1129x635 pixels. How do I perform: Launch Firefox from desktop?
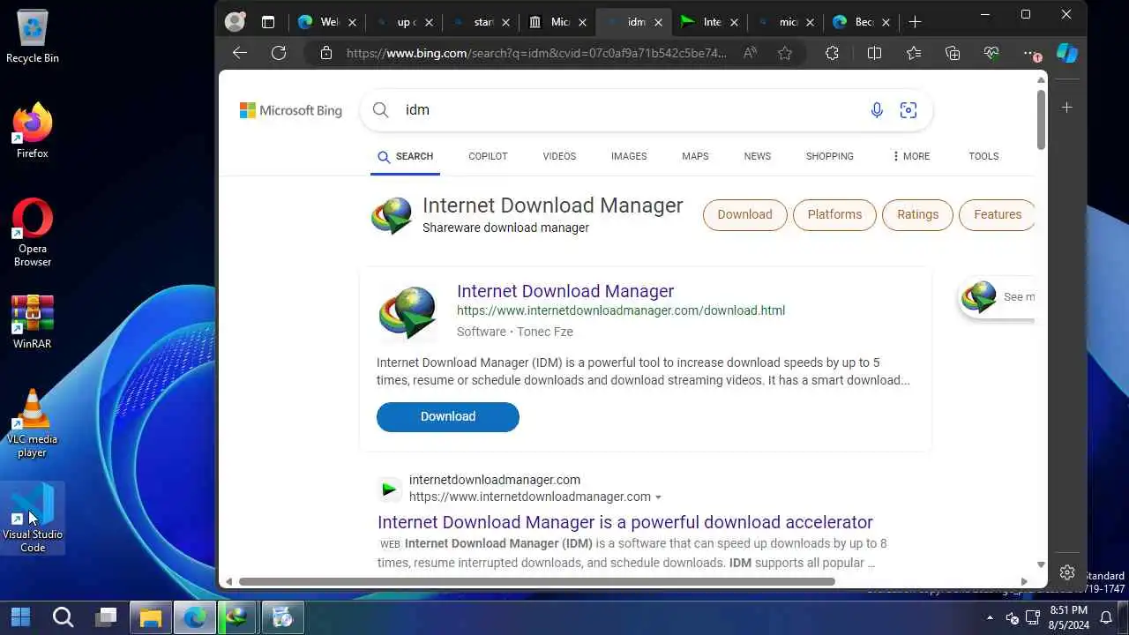(x=33, y=131)
